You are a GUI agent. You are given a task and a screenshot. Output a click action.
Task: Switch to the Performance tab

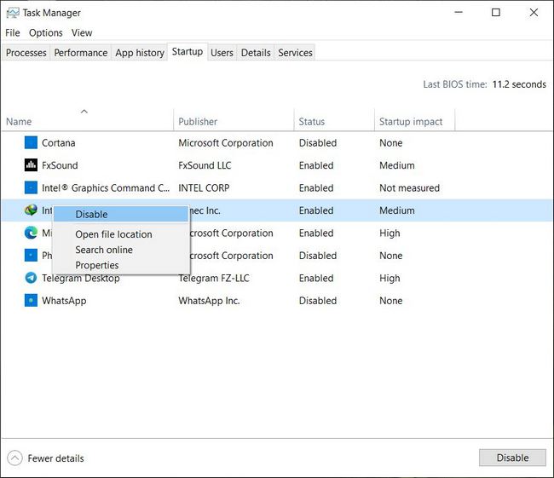[x=81, y=53]
